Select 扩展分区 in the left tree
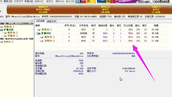 (9, 30)
